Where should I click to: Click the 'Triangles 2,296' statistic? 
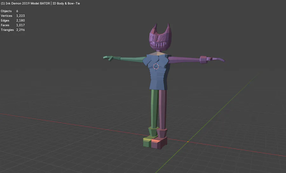point(13,30)
